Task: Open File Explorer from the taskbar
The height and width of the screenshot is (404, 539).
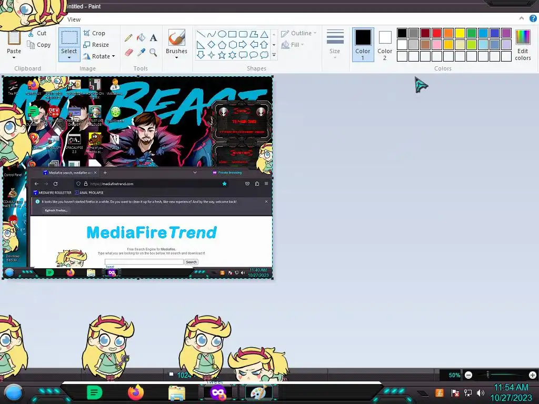Action: (177, 393)
